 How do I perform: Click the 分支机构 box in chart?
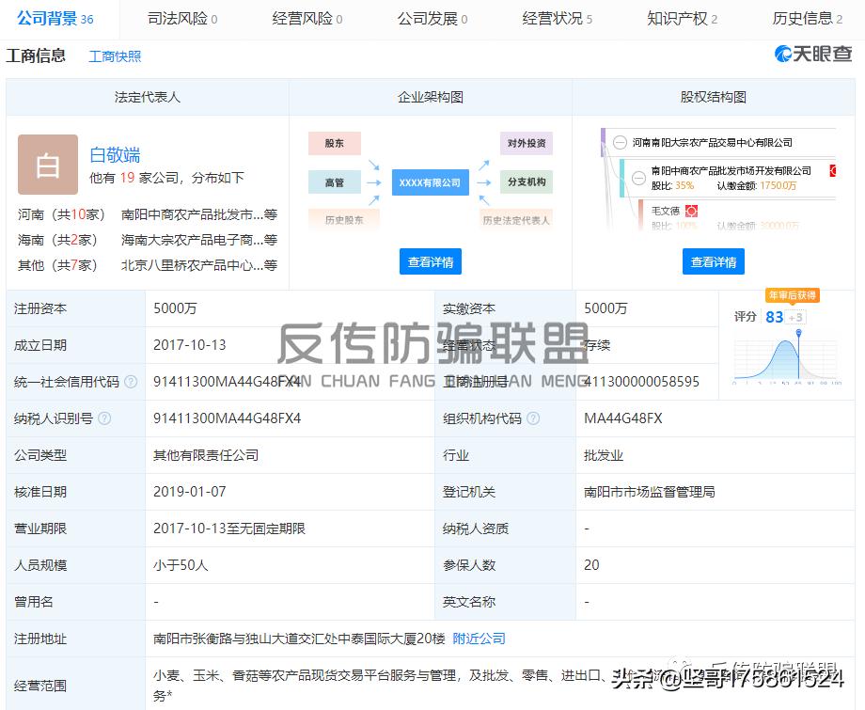click(527, 182)
